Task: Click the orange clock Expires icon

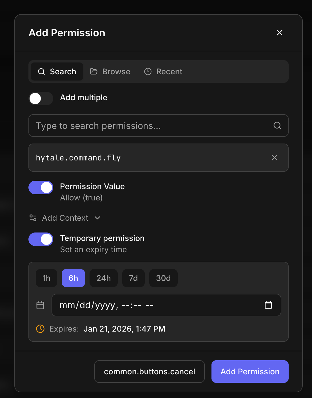Action: pos(40,329)
